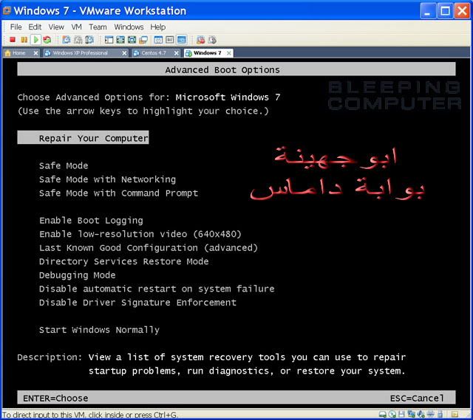Screen dimensions: 473x420
Task: Click the ESC=Cancel footer text
Action: click(417, 399)
